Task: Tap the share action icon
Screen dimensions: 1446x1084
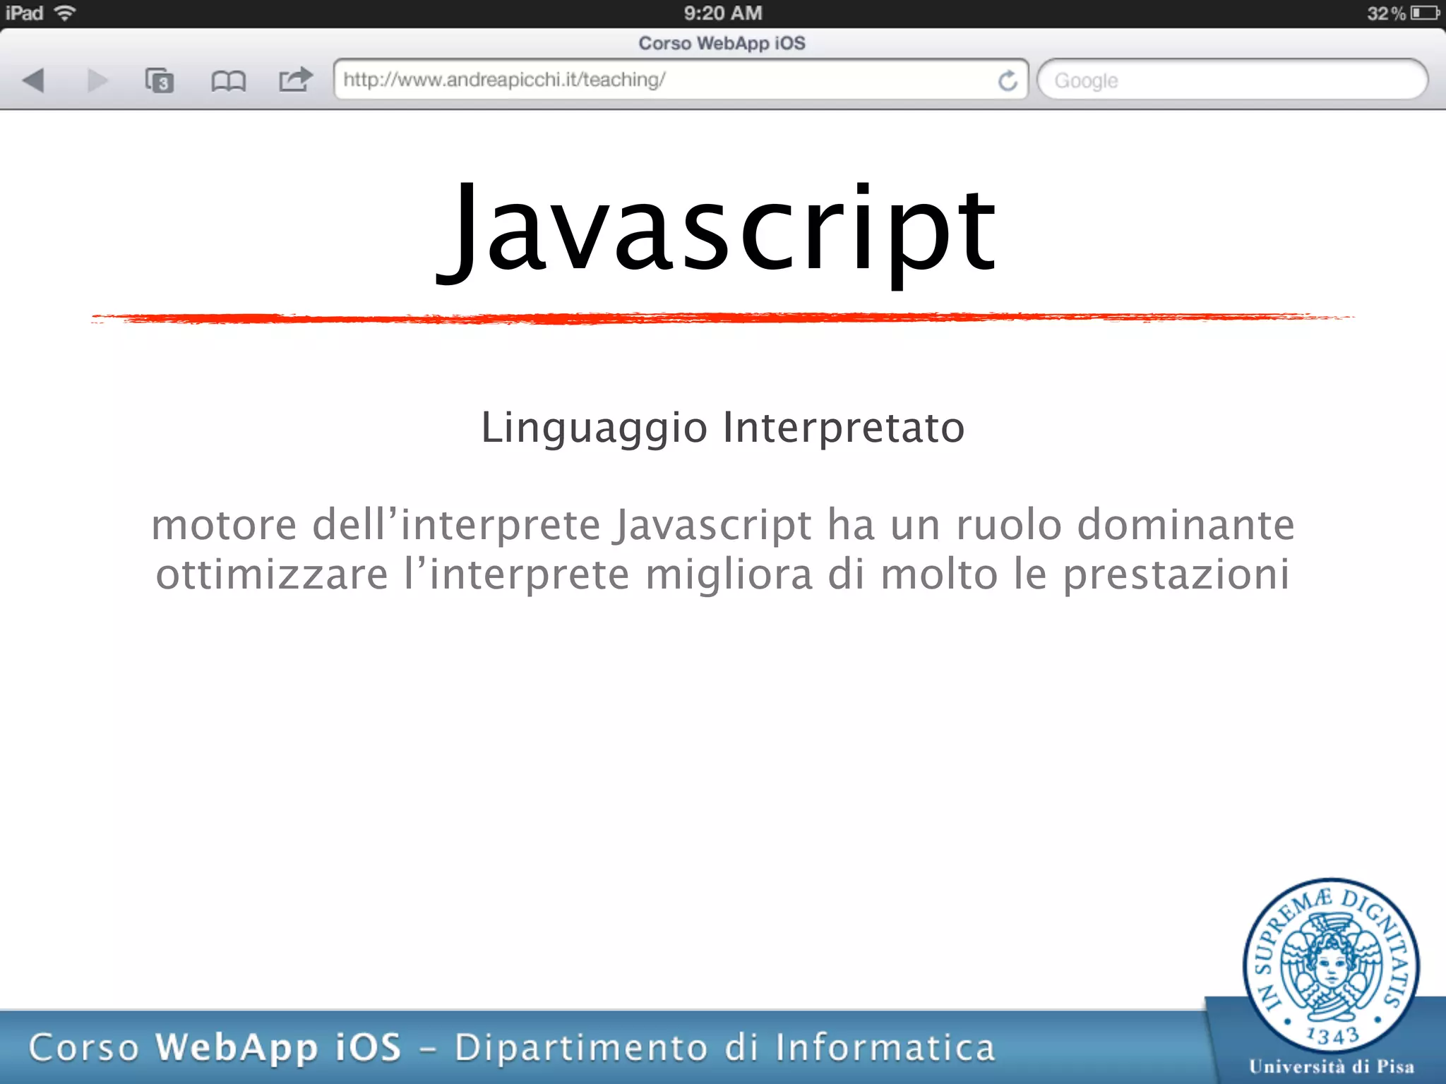Action: click(295, 79)
